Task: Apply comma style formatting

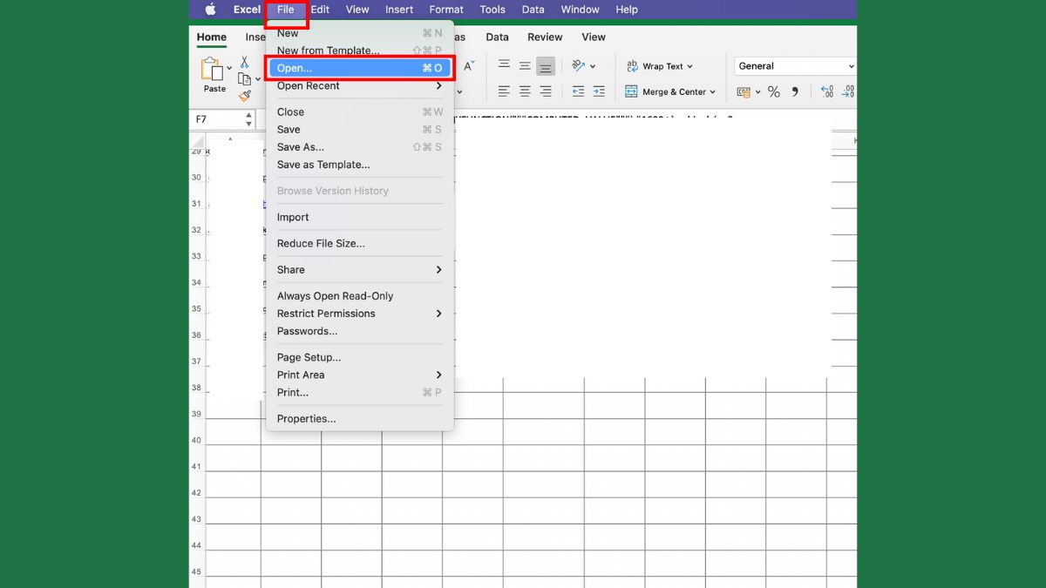Action: (x=795, y=91)
